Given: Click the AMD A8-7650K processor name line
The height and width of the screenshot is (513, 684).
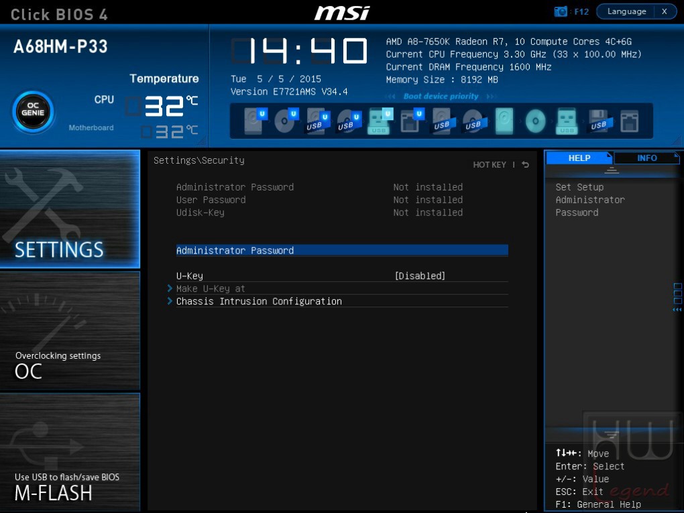Looking at the screenshot, I should pos(508,42).
